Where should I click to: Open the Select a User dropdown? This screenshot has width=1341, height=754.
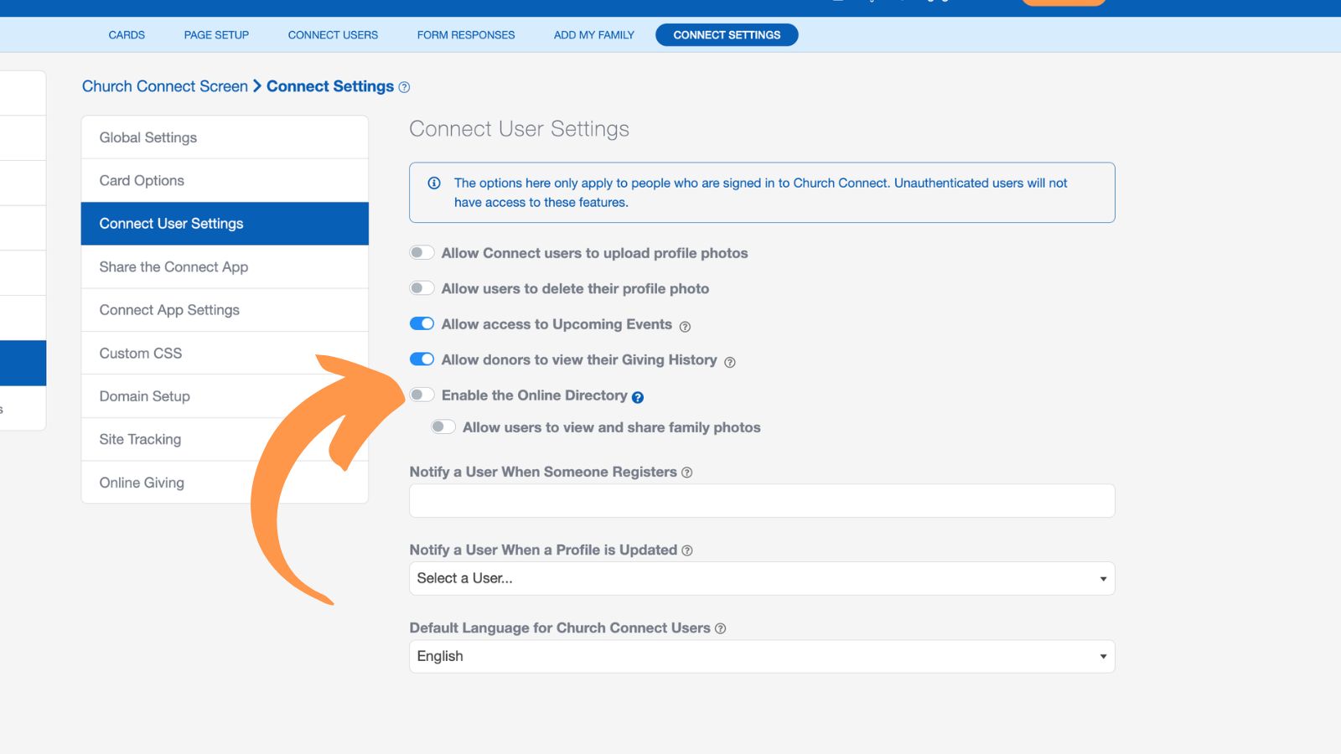coord(761,579)
